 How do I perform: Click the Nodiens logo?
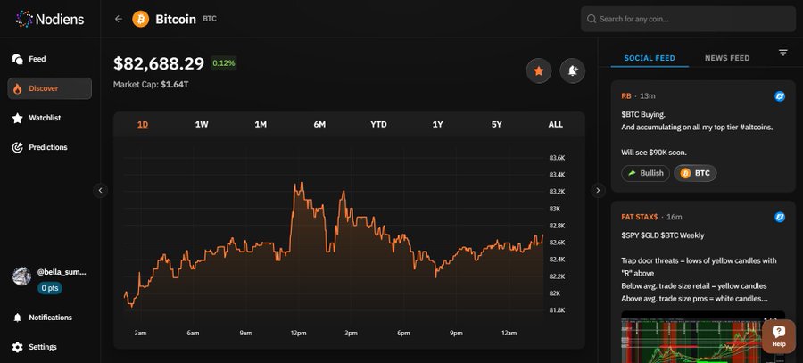pos(50,19)
